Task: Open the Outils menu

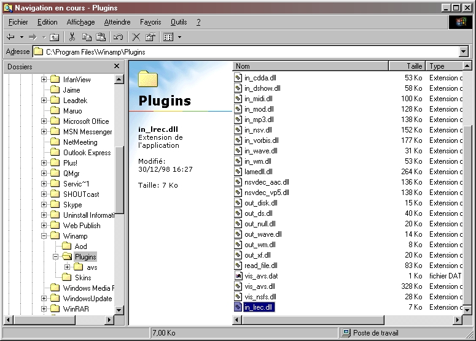Action: click(179, 22)
